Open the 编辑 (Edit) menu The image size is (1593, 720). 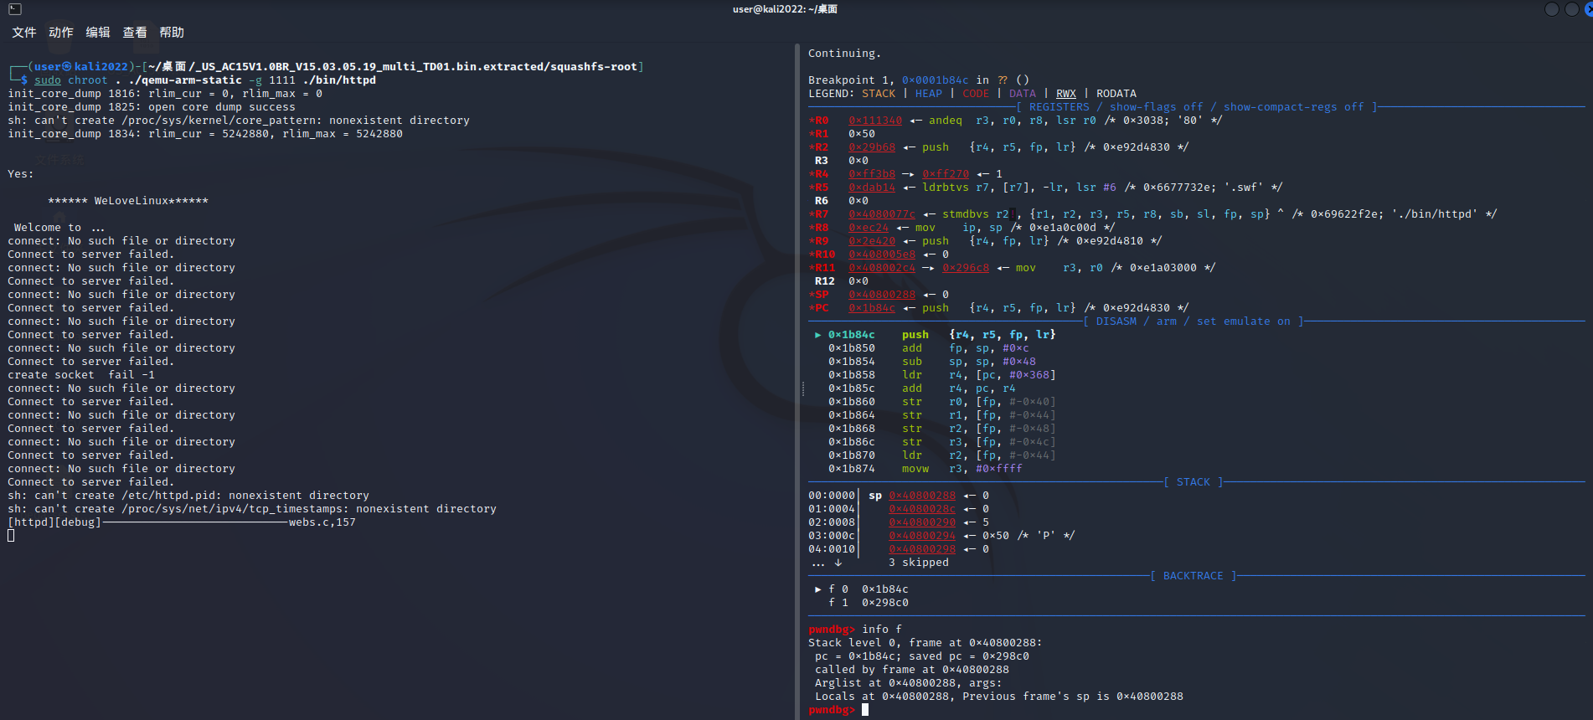tap(97, 32)
